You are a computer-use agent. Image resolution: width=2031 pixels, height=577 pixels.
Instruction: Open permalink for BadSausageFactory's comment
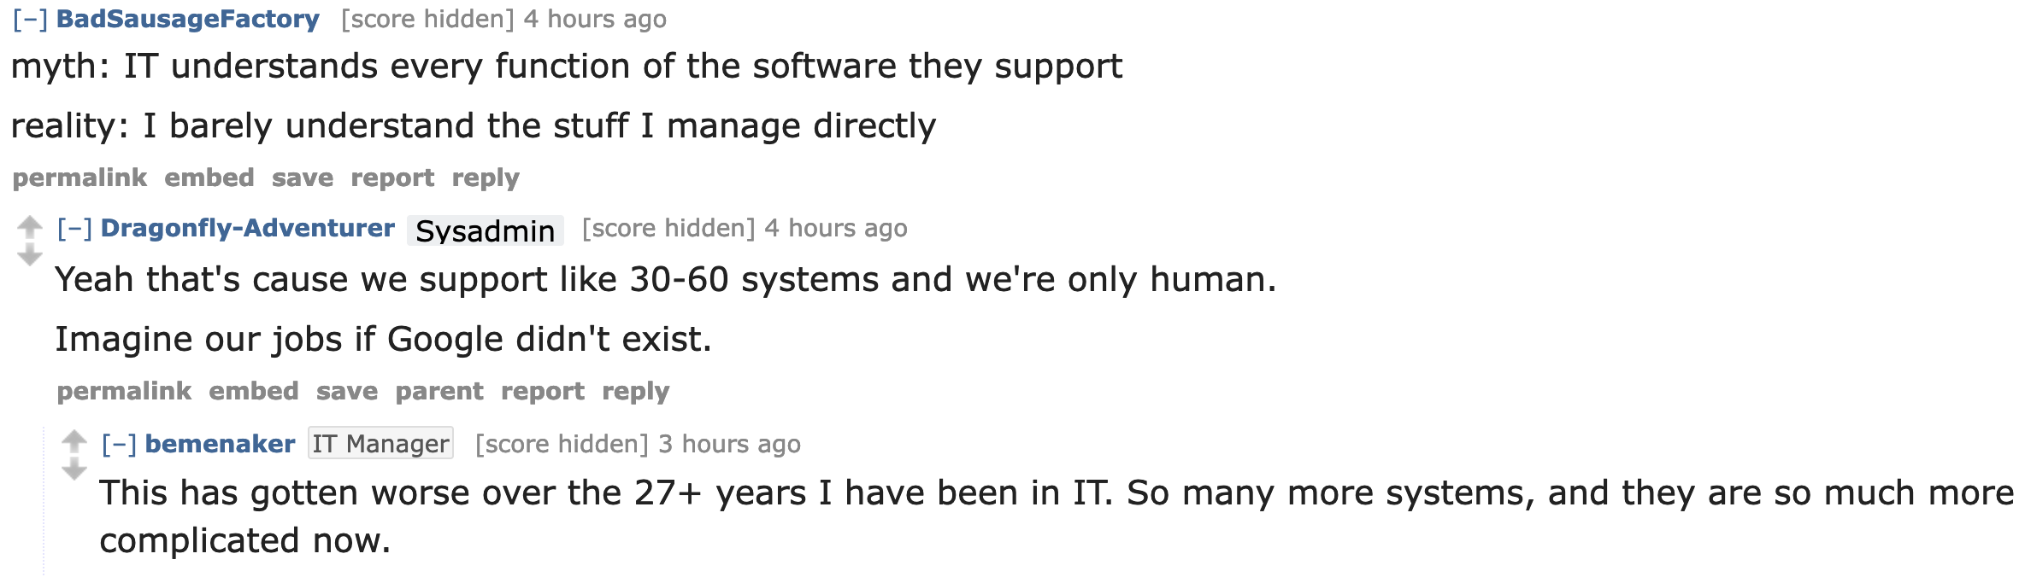79,178
